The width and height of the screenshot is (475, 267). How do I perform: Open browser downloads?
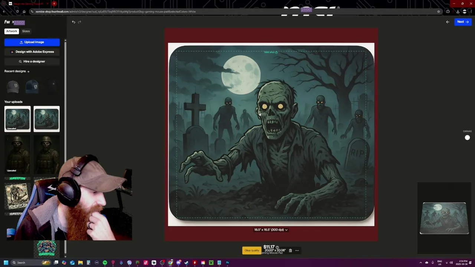tap(458, 11)
